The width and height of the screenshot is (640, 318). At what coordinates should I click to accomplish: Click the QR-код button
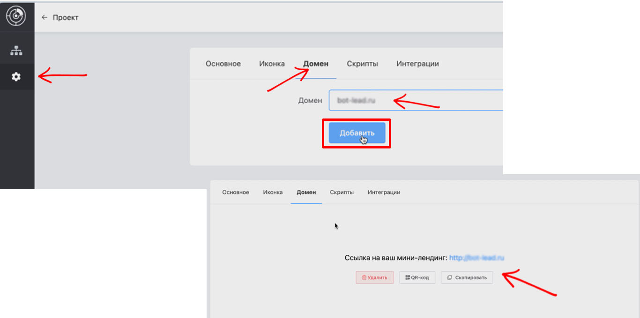[417, 277]
